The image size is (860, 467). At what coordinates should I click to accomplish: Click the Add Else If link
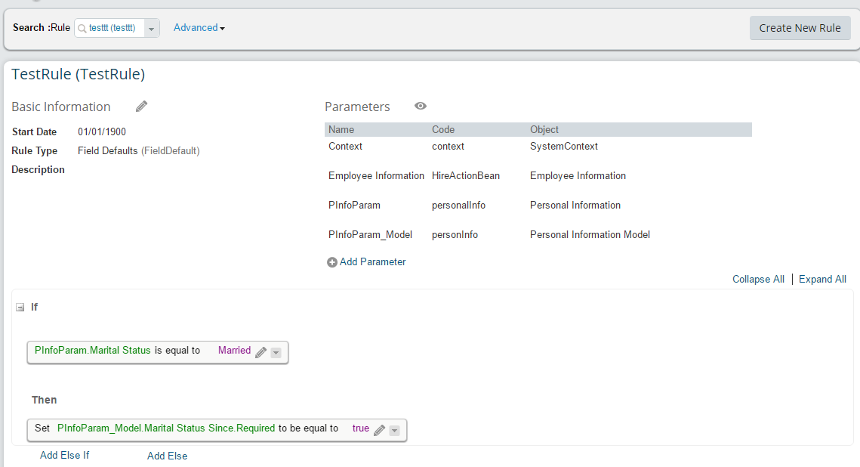(65, 455)
